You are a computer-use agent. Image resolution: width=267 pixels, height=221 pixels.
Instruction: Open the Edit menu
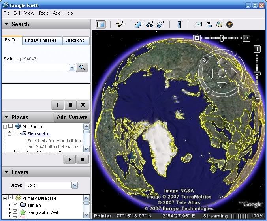pos(17,13)
